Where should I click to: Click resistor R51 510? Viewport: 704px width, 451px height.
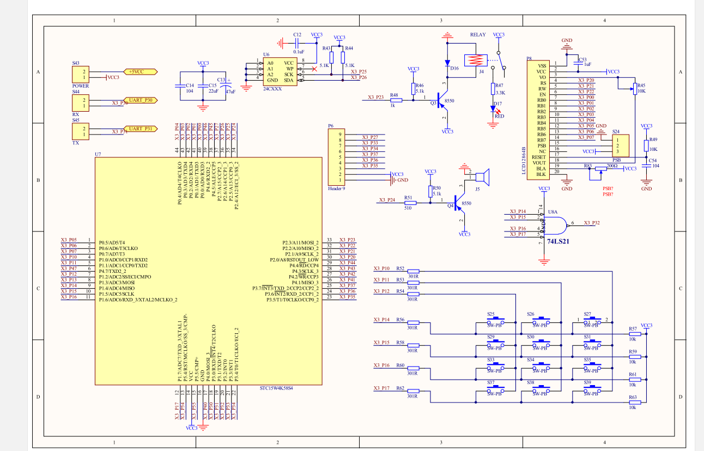pyautogui.click(x=409, y=203)
